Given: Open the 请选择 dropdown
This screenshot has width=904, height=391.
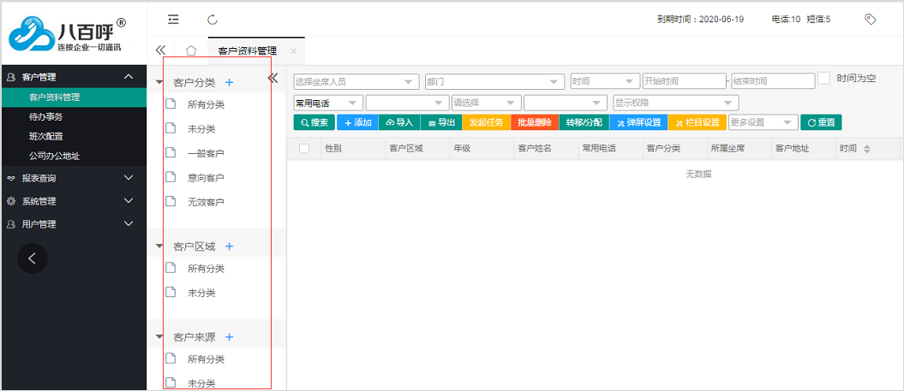Looking at the screenshot, I should click(x=487, y=103).
